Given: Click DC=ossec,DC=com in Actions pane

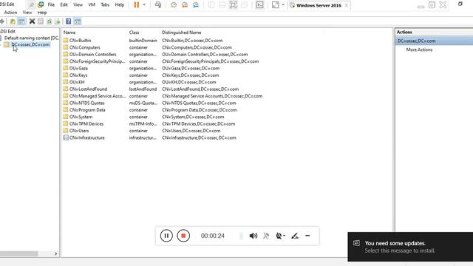Looking at the screenshot, I should point(434,41).
